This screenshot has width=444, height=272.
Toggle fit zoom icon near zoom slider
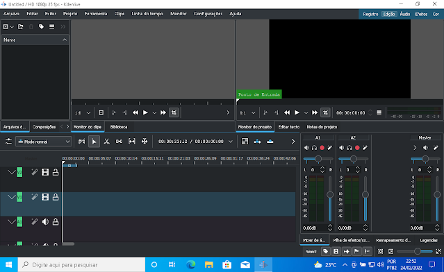click(x=438, y=251)
